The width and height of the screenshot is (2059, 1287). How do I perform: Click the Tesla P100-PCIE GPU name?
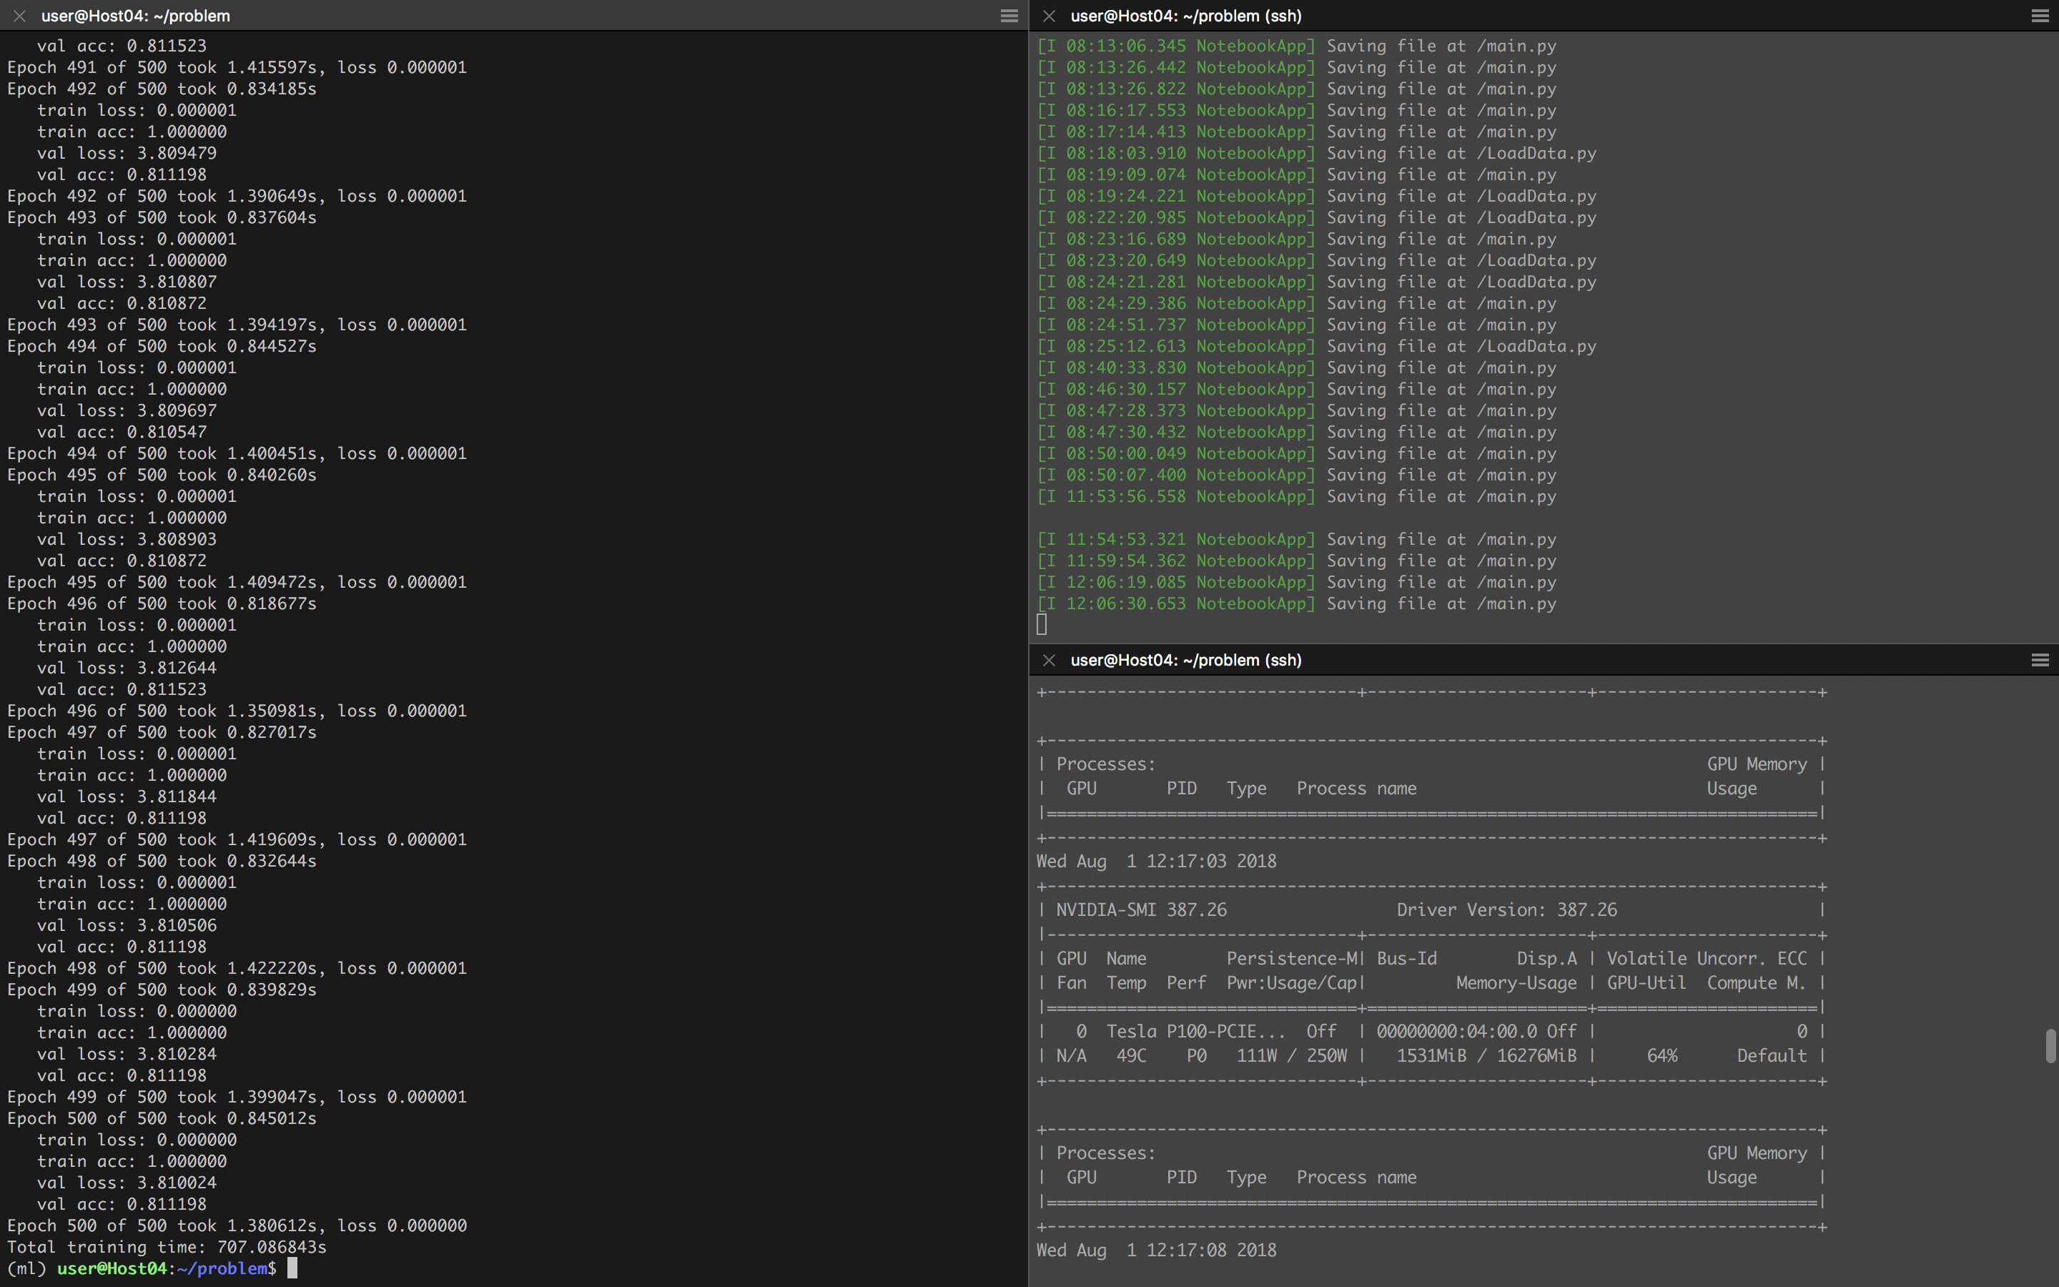pos(1195,1032)
